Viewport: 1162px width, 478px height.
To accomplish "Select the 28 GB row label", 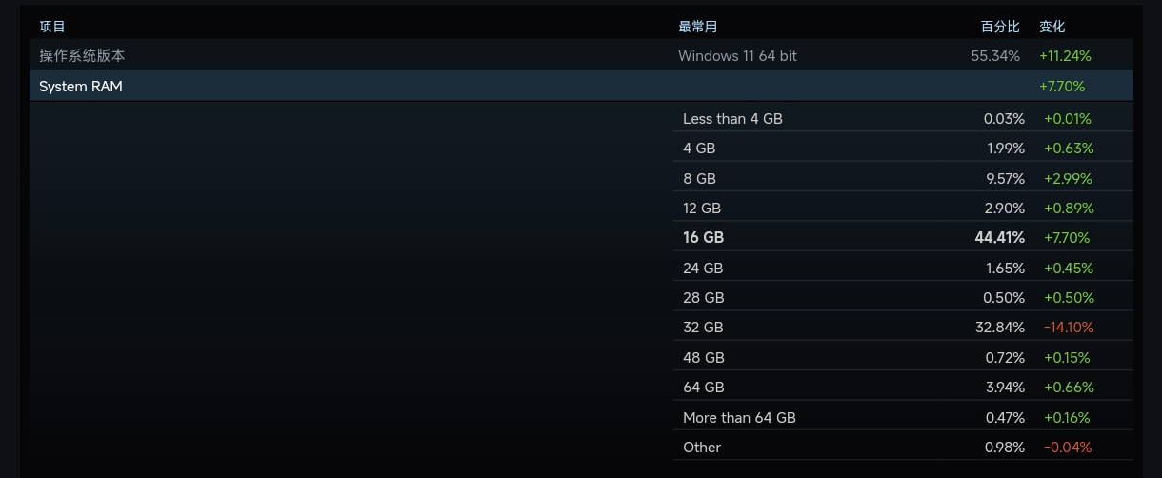I will point(703,298).
